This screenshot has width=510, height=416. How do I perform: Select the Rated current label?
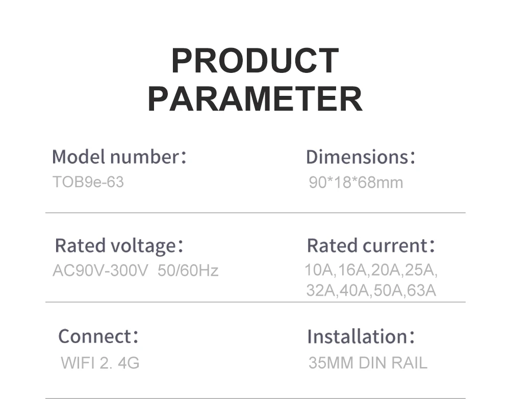pos(371,246)
